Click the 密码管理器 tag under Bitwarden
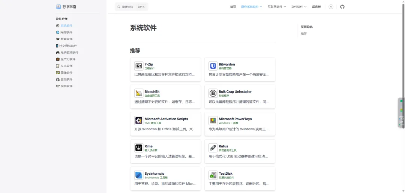405x193 pixels. click(225, 69)
